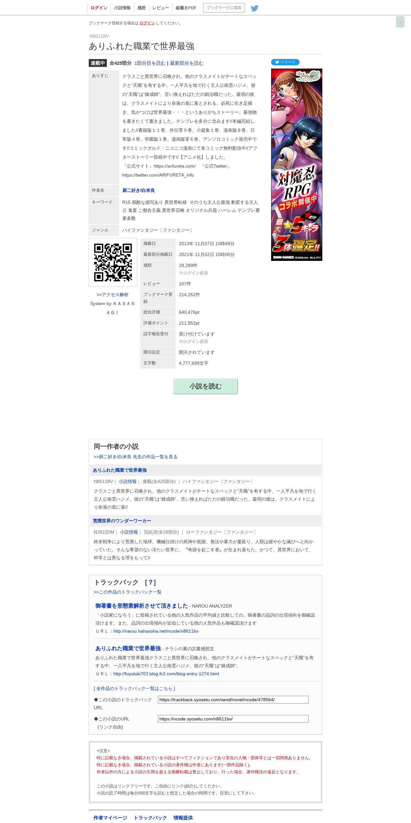The width and height of the screenshot is (411, 823).
Task: Open the 縦書きPDF menu item
Action: (186, 8)
